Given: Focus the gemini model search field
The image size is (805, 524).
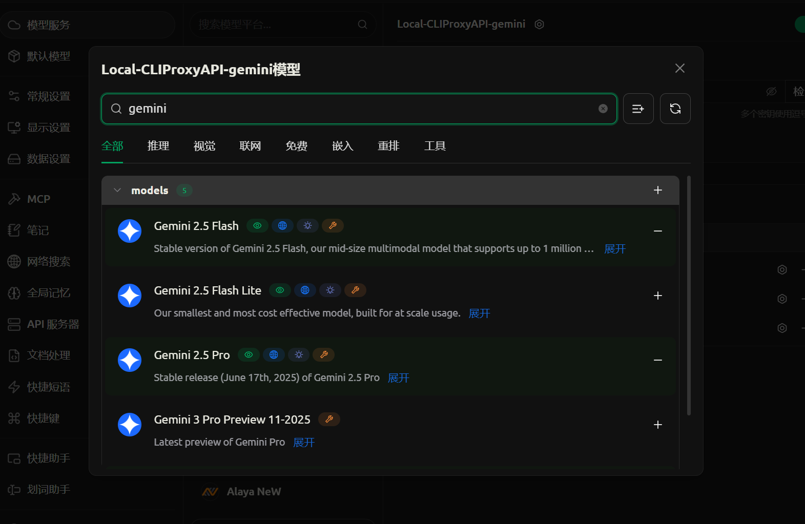Looking at the screenshot, I should tap(359, 109).
